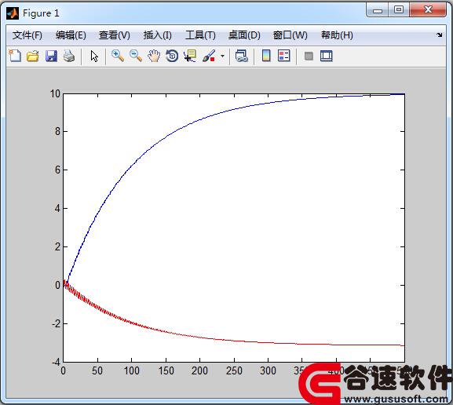The height and width of the screenshot is (405, 453).
Task: Open the 帮助(H) menu
Action: (337, 35)
